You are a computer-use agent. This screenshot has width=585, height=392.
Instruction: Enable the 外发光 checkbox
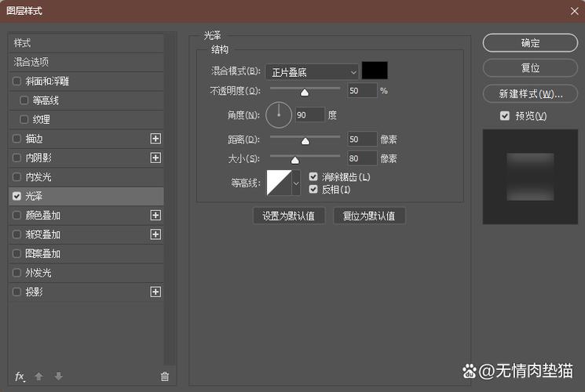point(16,273)
